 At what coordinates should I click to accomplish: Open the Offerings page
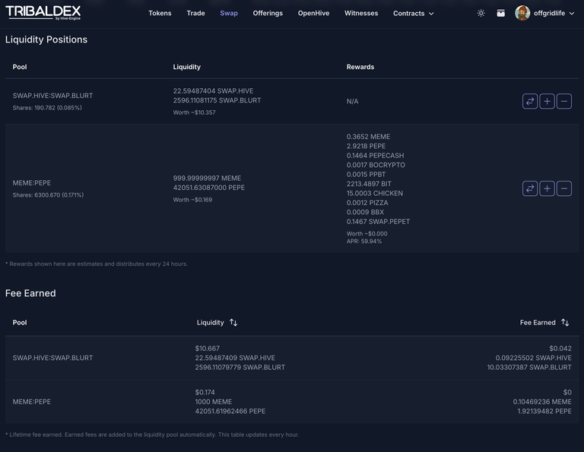click(268, 13)
